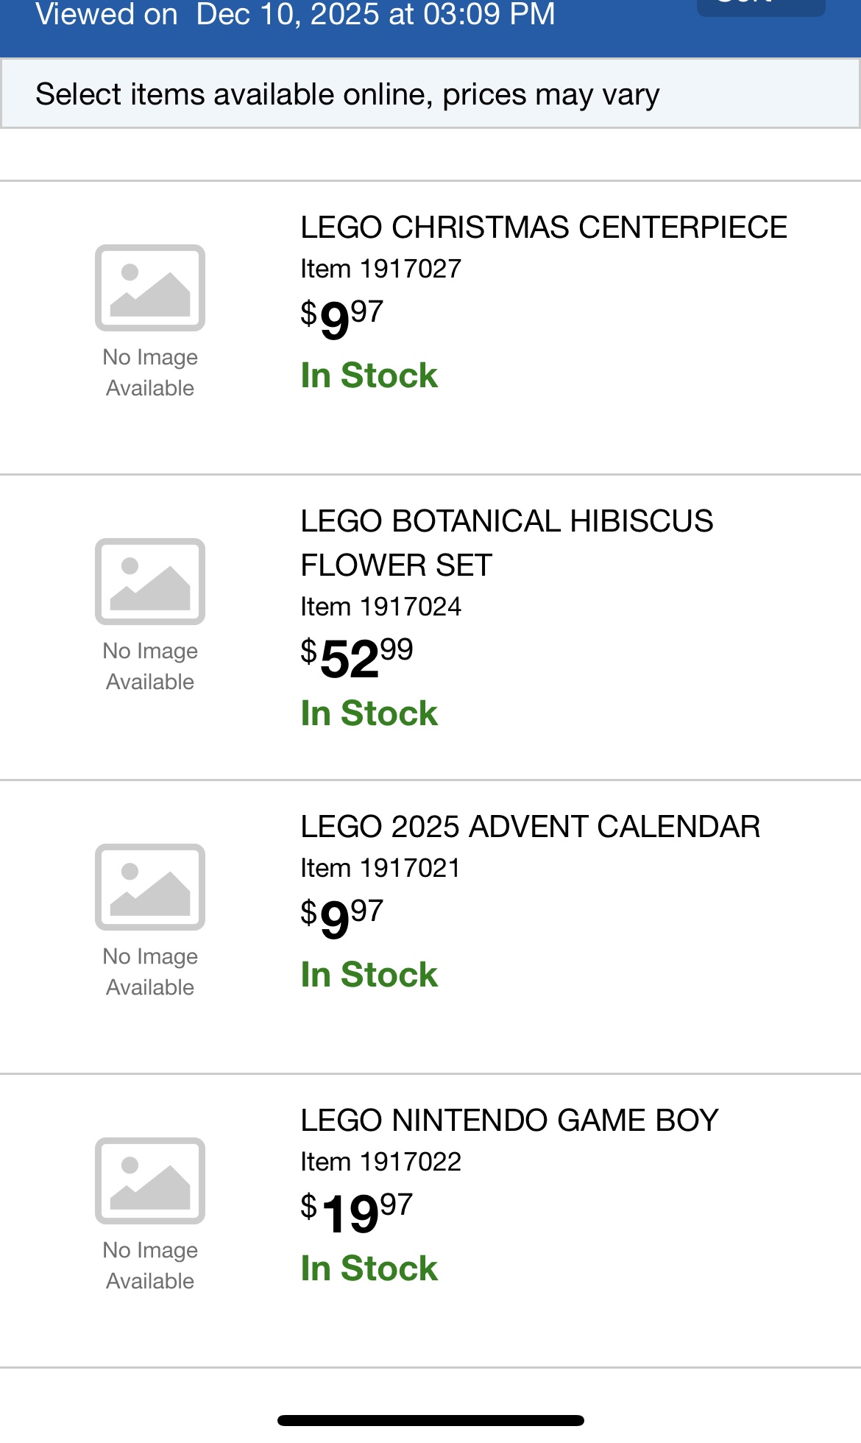Click the $9.97 price of Christmas Centerpiece
This screenshot has width=861, height=1443.
[x=342, y=318]
